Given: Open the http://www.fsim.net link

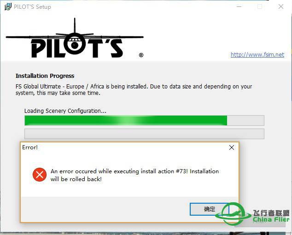Looking at the screenshot, I should point(257,55).
